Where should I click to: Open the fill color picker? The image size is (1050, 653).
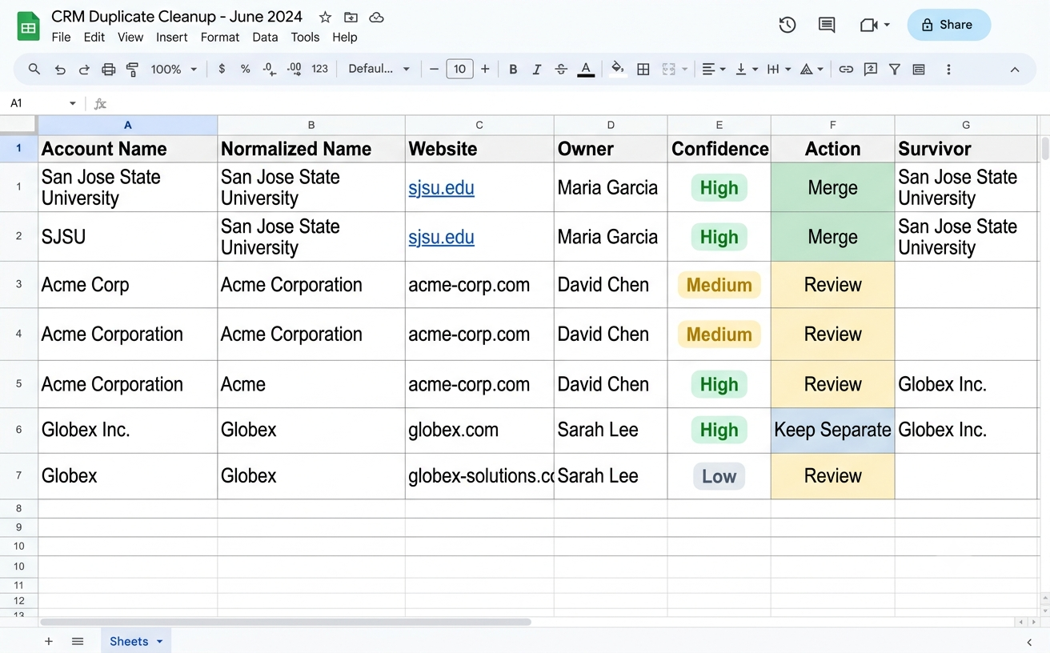[617, 69]
